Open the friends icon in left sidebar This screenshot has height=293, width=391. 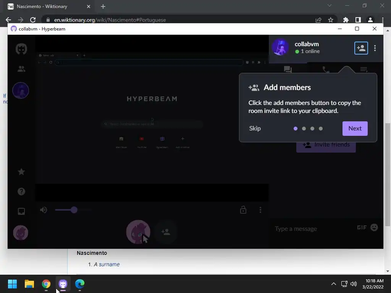click(x=21, y=69)
